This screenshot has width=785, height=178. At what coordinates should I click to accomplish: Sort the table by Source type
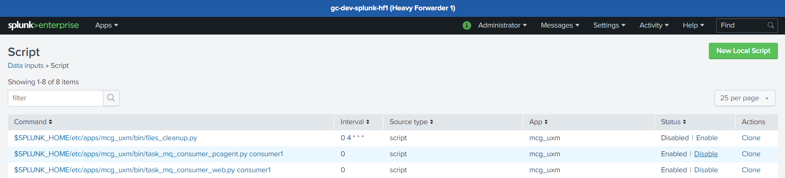[x=411, y=122]
